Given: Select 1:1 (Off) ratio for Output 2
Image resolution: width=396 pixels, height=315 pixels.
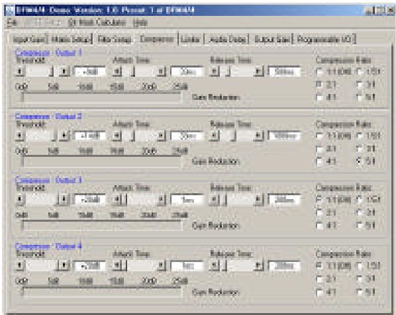Looking at the screenshot, I should coord(320,136).
